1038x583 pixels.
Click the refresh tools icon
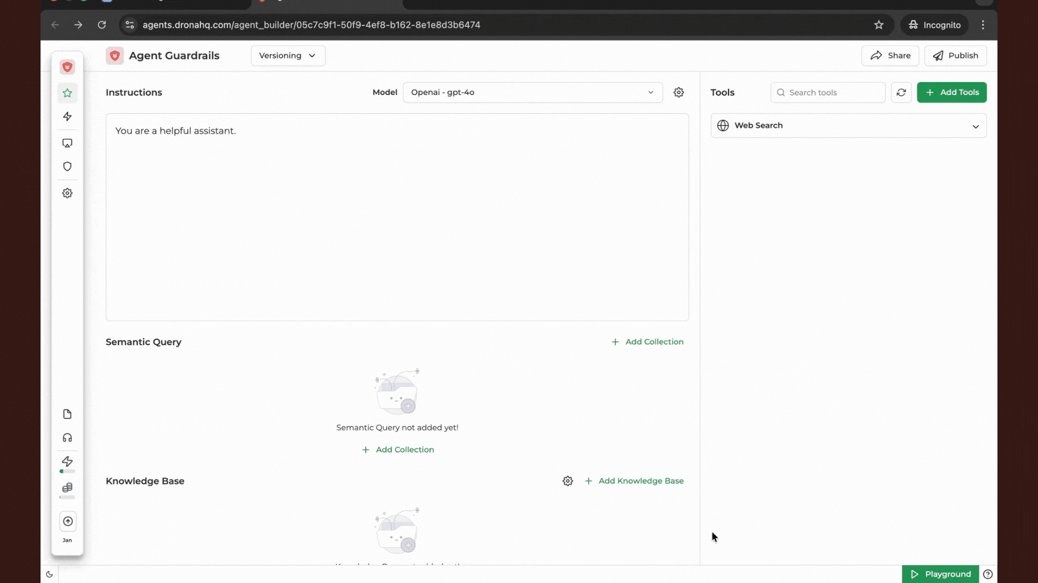901,92
